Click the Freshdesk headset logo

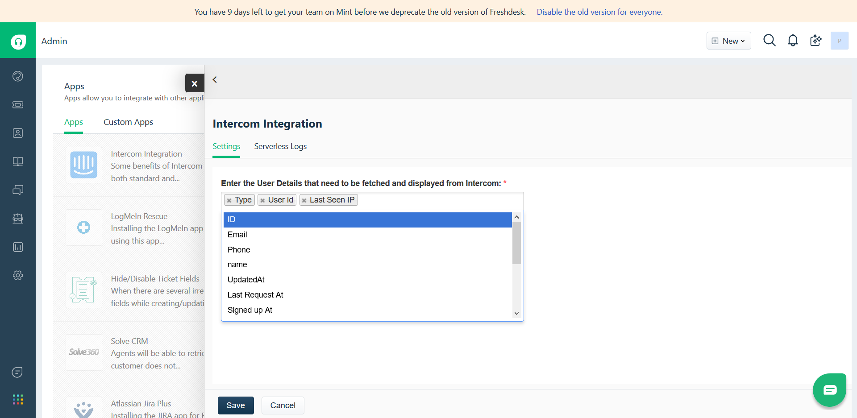tap(18, 41)
